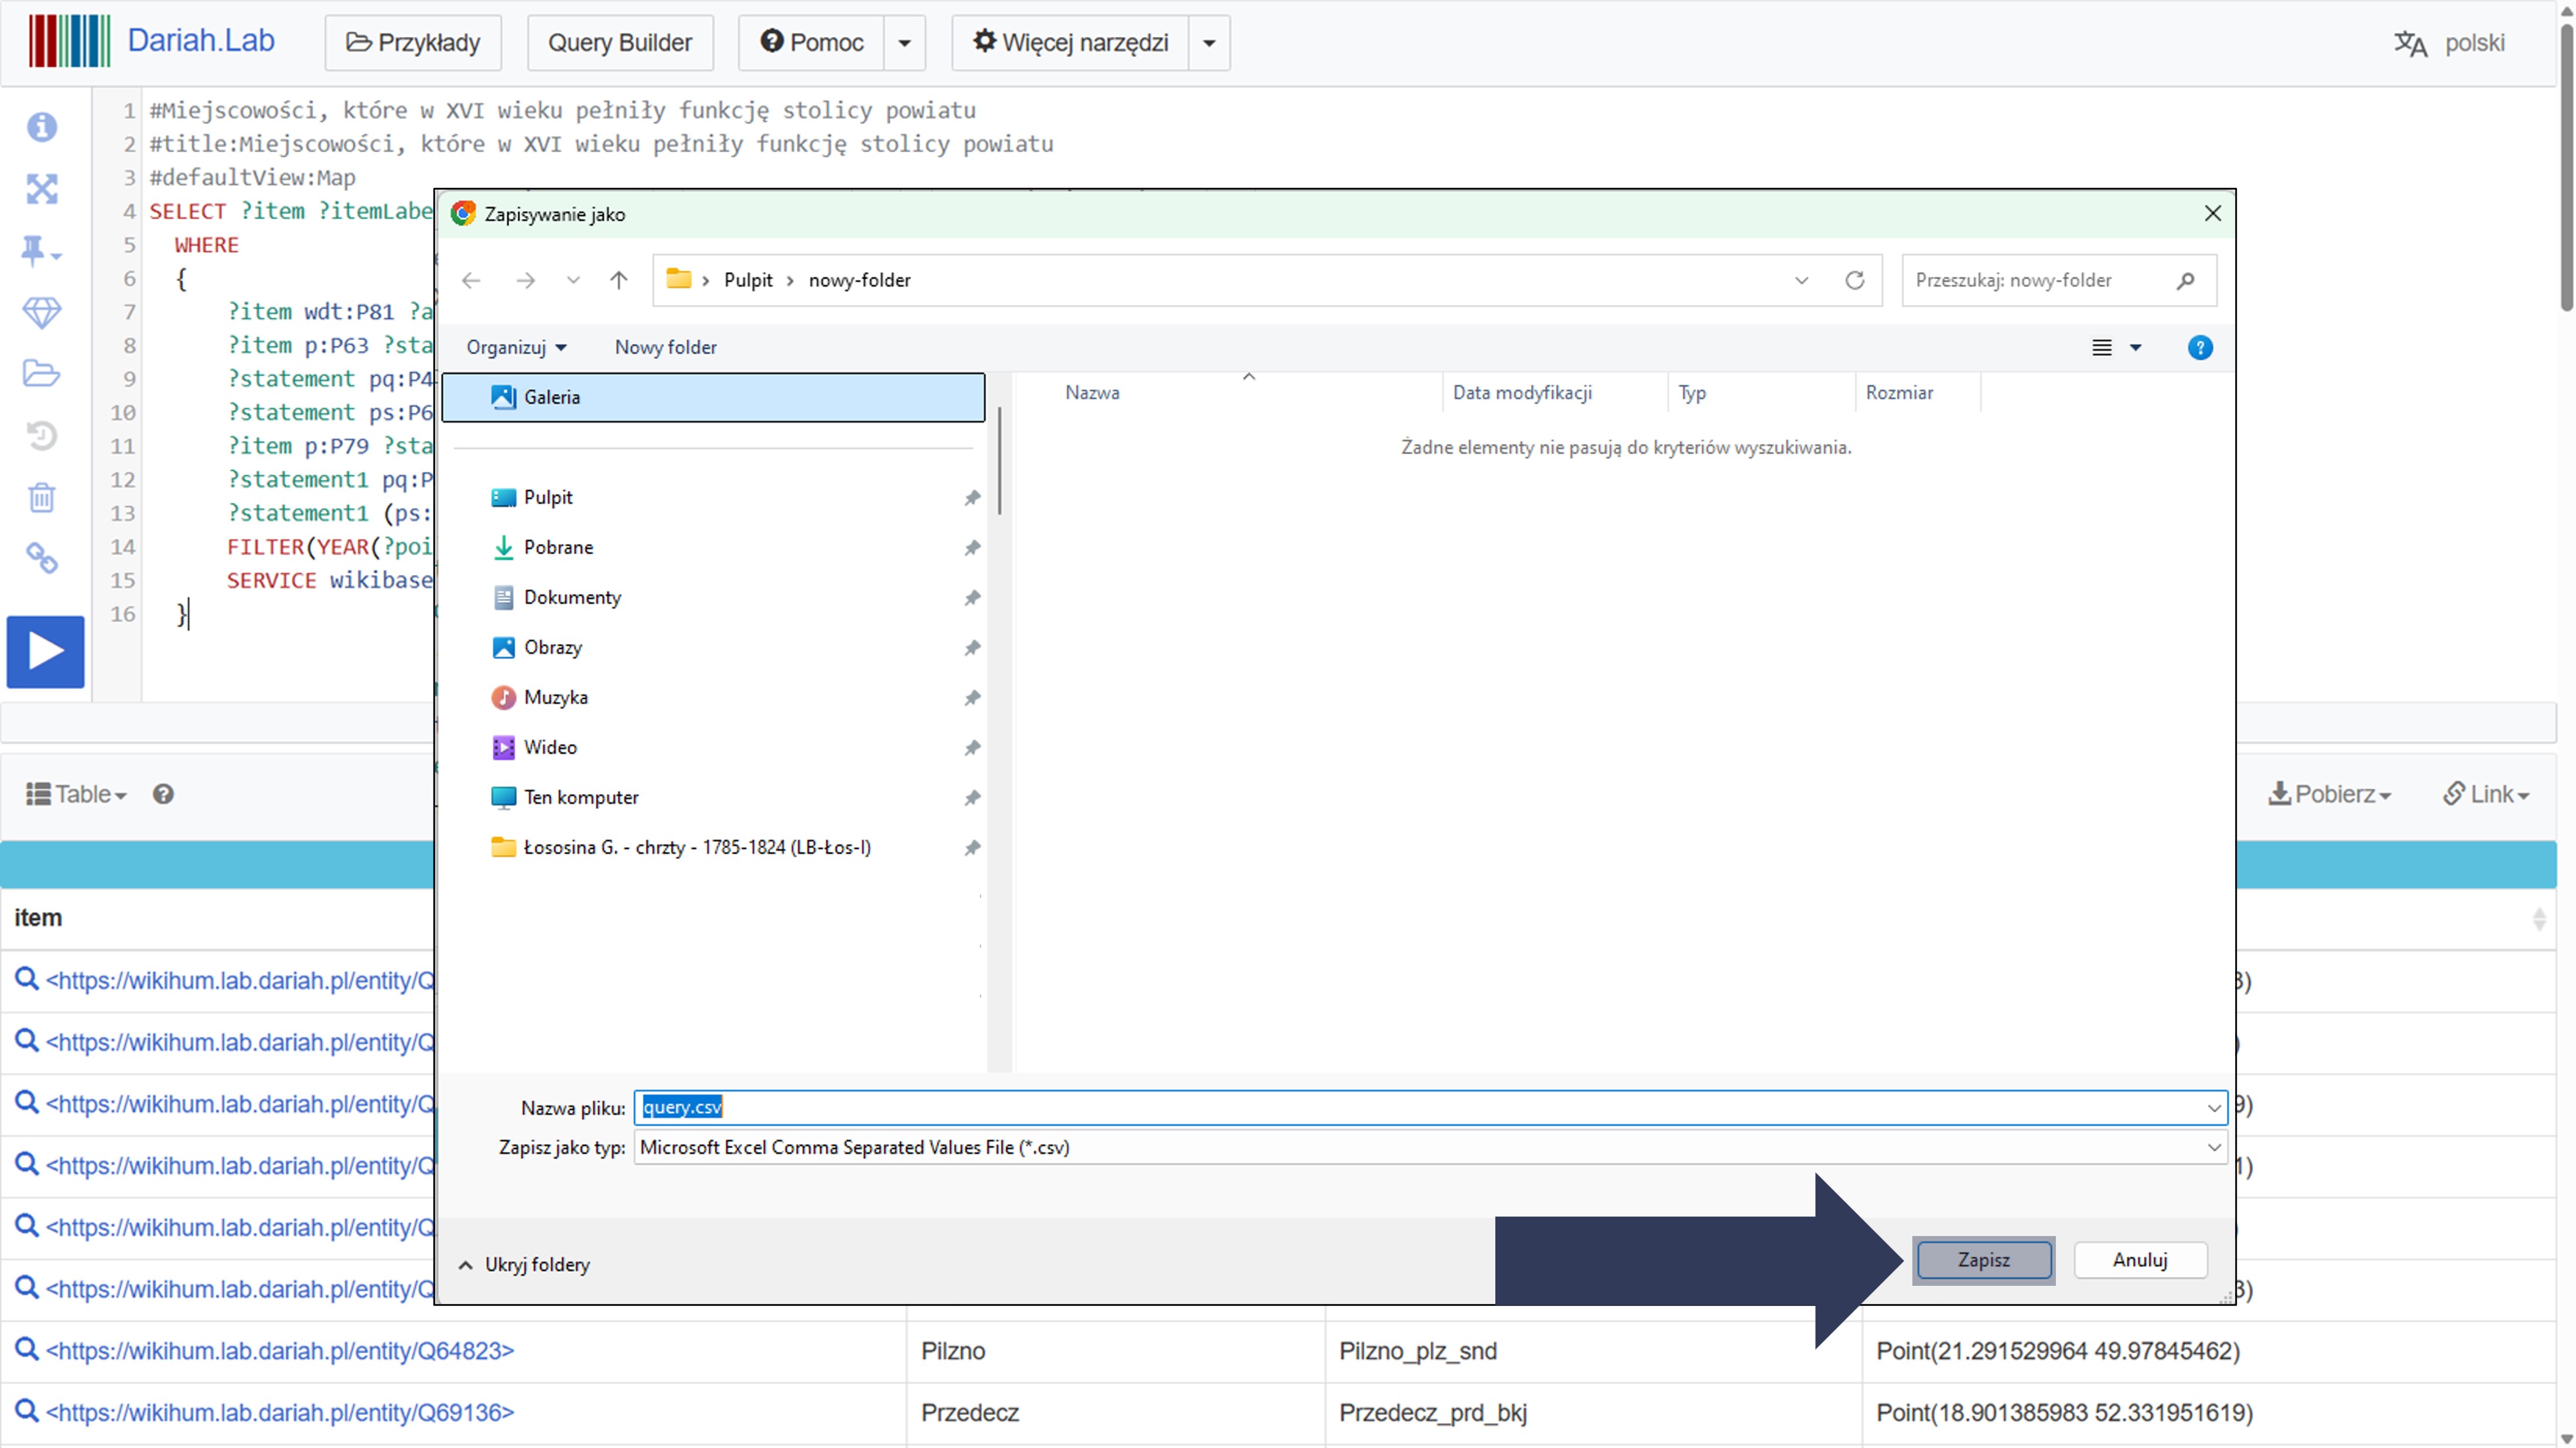Click the diamond sidebar icon
This screenshot has width=2576, height=1448.
[x=41, y=312]
